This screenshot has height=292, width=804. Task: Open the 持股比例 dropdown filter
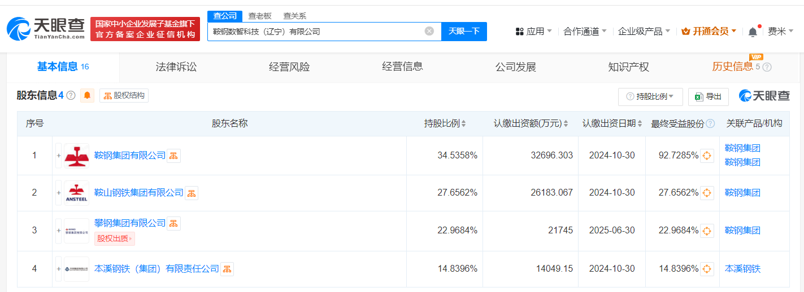(x=650, y=97)
